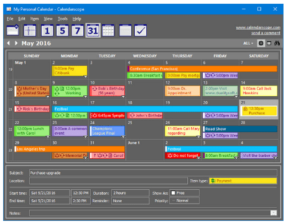Select the John's Birthday event
This screenshot has width=286, height=224.
coord(145,115)
